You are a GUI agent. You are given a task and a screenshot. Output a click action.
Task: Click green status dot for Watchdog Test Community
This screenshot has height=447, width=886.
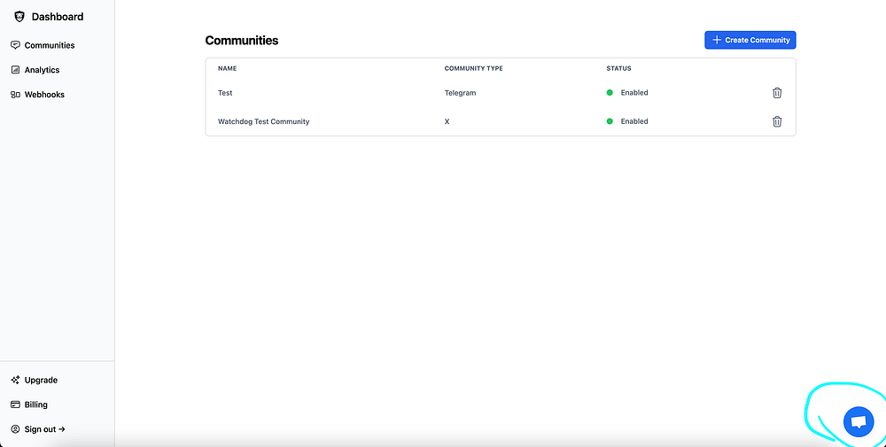pyautogui.click(x=610, y=120)
